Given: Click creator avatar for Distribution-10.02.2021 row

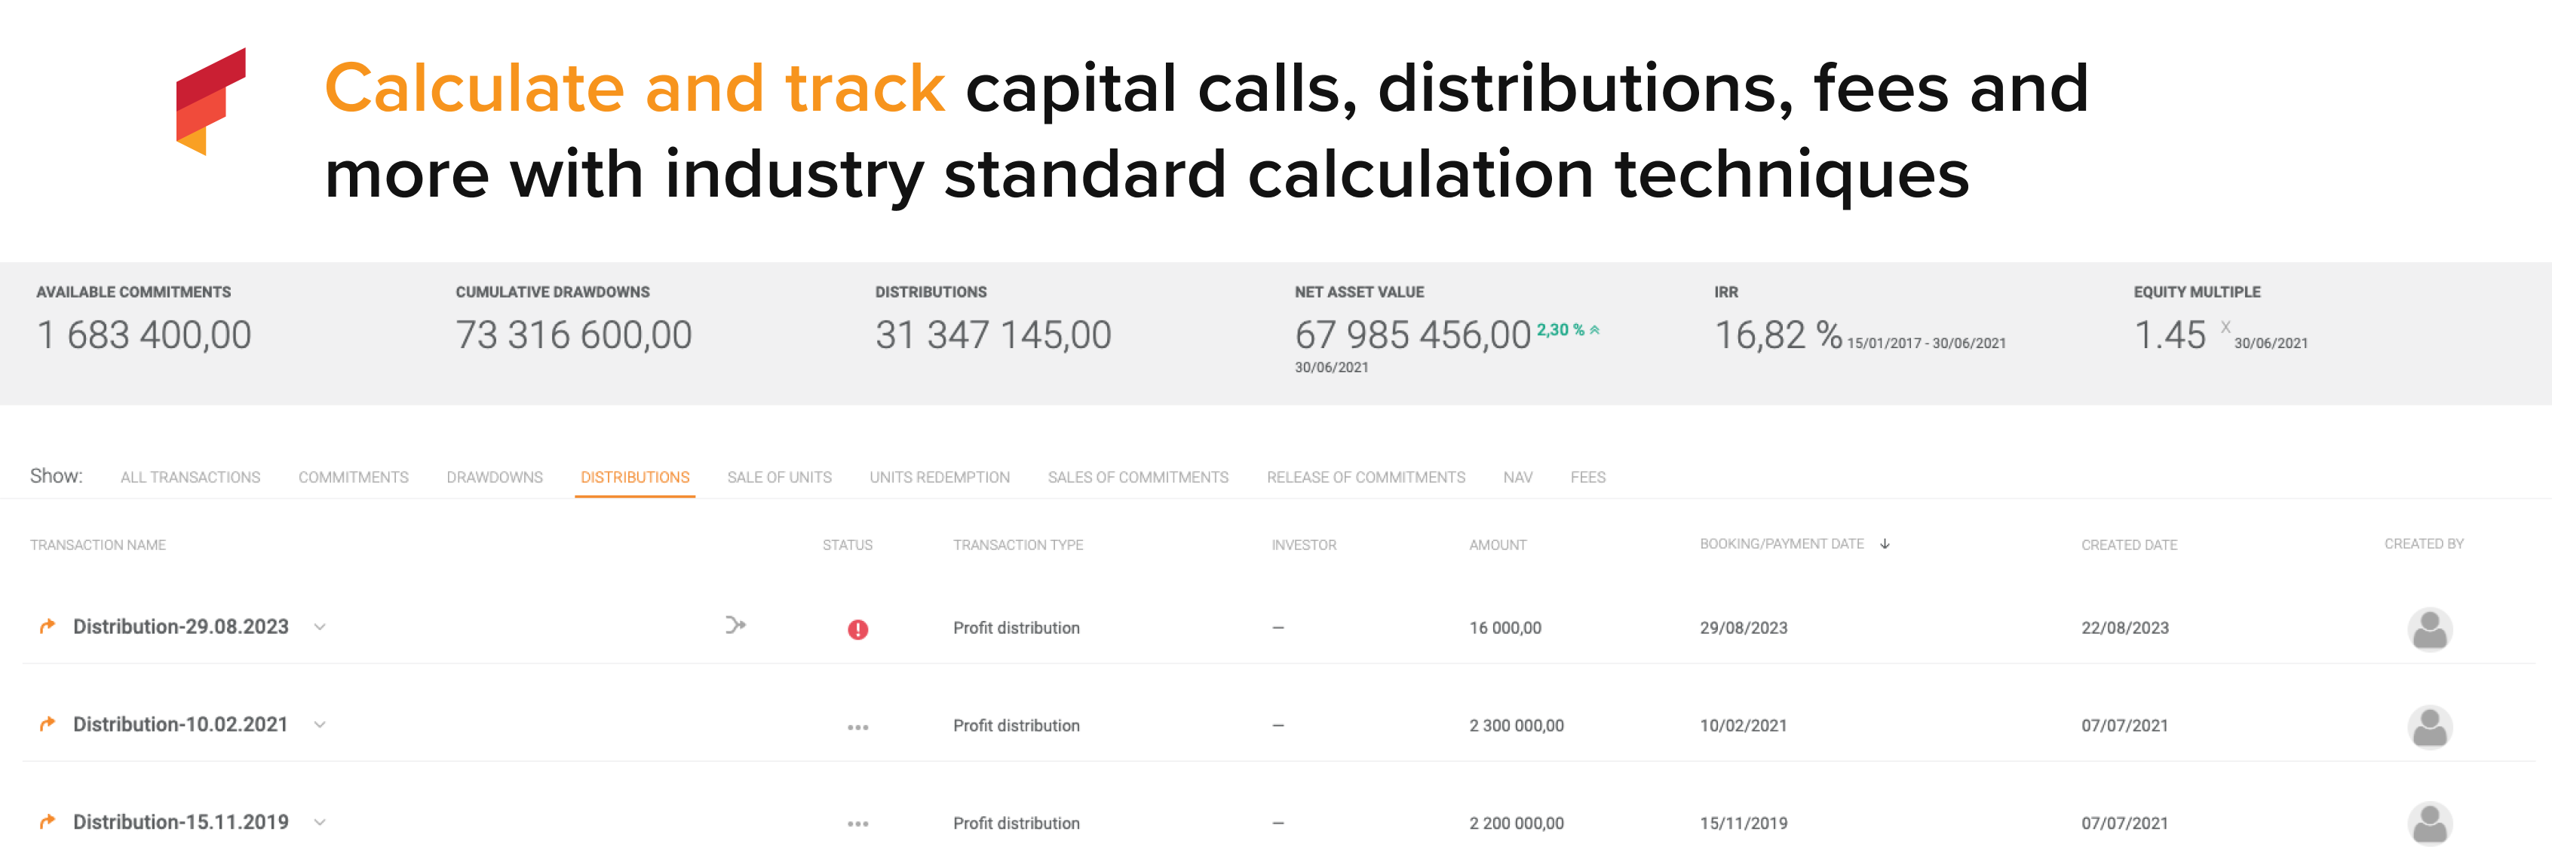Looking at the screenshot, I should click(2429, 727).
